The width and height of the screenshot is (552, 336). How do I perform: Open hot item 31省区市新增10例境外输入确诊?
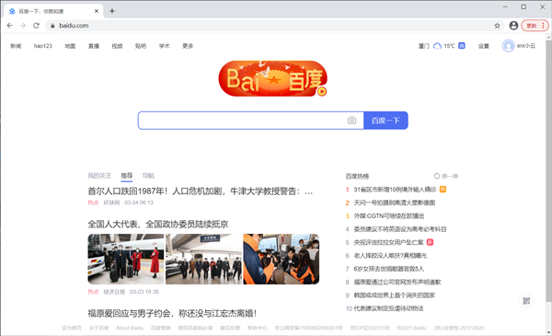click(x=395, y=190)
